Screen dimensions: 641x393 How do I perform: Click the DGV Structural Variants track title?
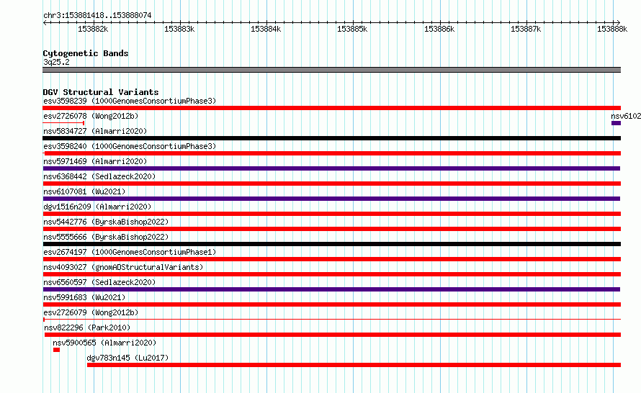101,92
